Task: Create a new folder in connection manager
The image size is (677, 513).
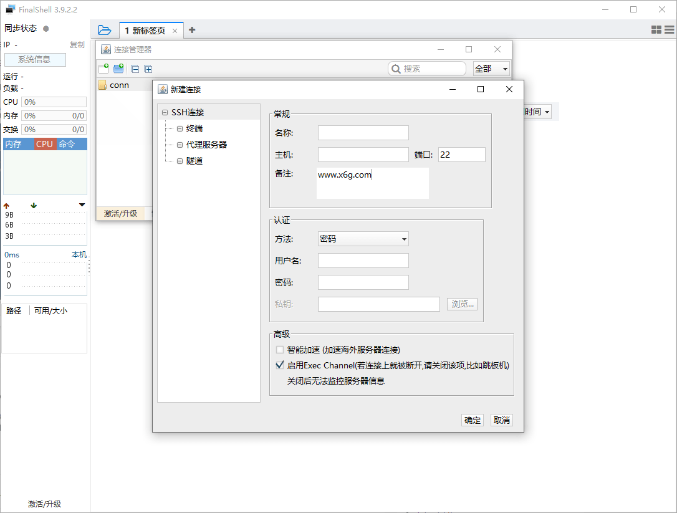Action: click(x=118, y=69)
